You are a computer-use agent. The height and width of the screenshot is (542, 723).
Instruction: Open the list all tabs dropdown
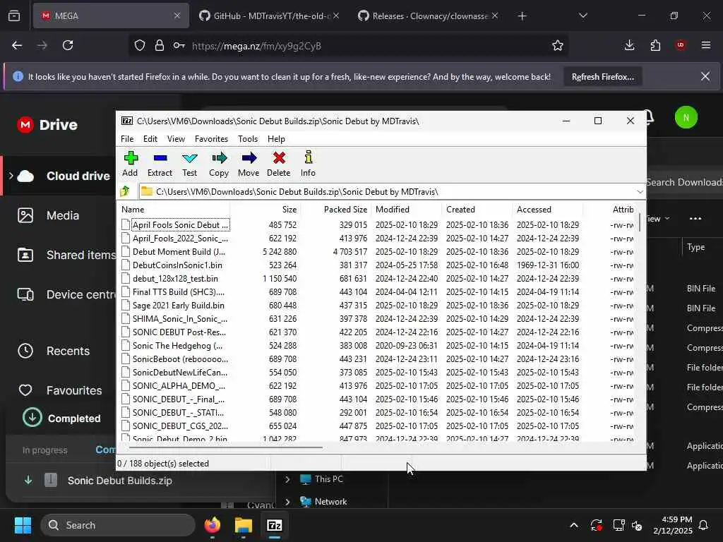point(582,16)
